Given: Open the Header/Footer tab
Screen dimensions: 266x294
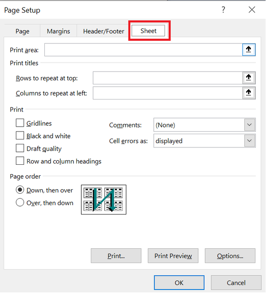Looking at the screenshot, I should [103, 31].
